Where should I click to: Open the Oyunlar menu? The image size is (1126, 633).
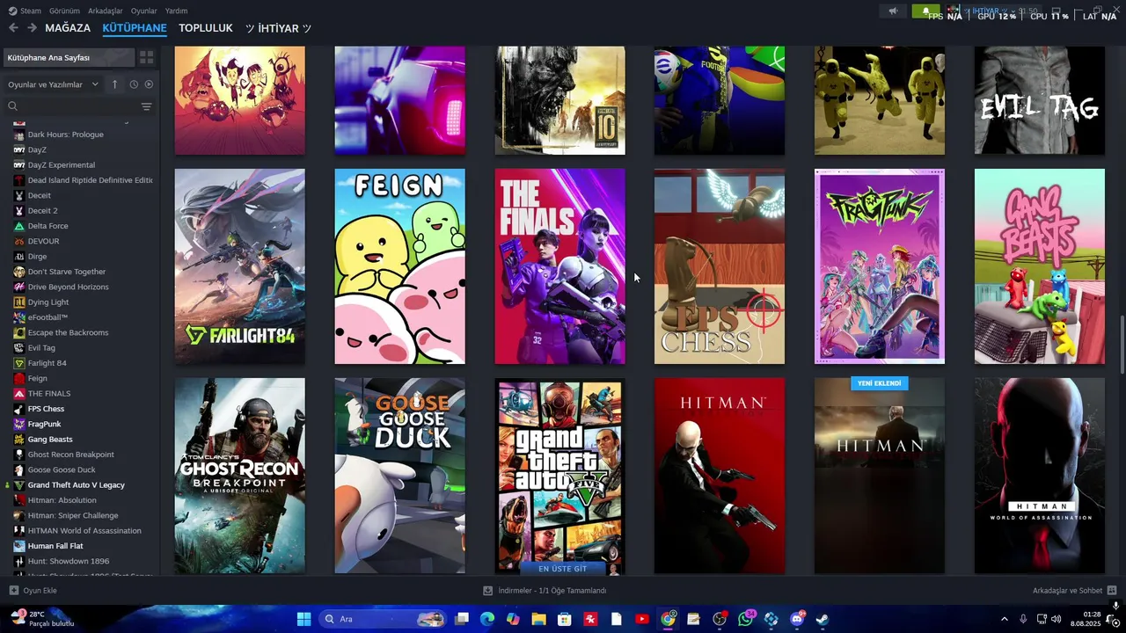tap(144, 11)
